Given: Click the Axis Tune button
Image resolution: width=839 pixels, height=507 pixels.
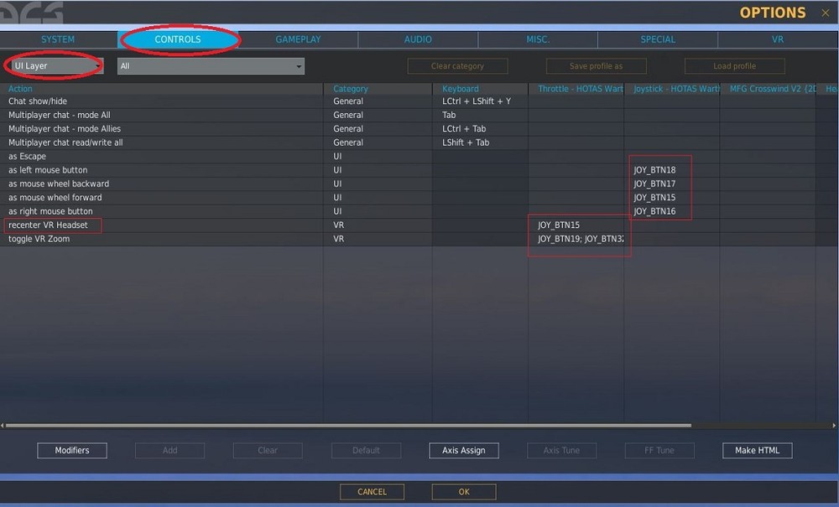Looking at the screenshot, I should click(561, 450).
